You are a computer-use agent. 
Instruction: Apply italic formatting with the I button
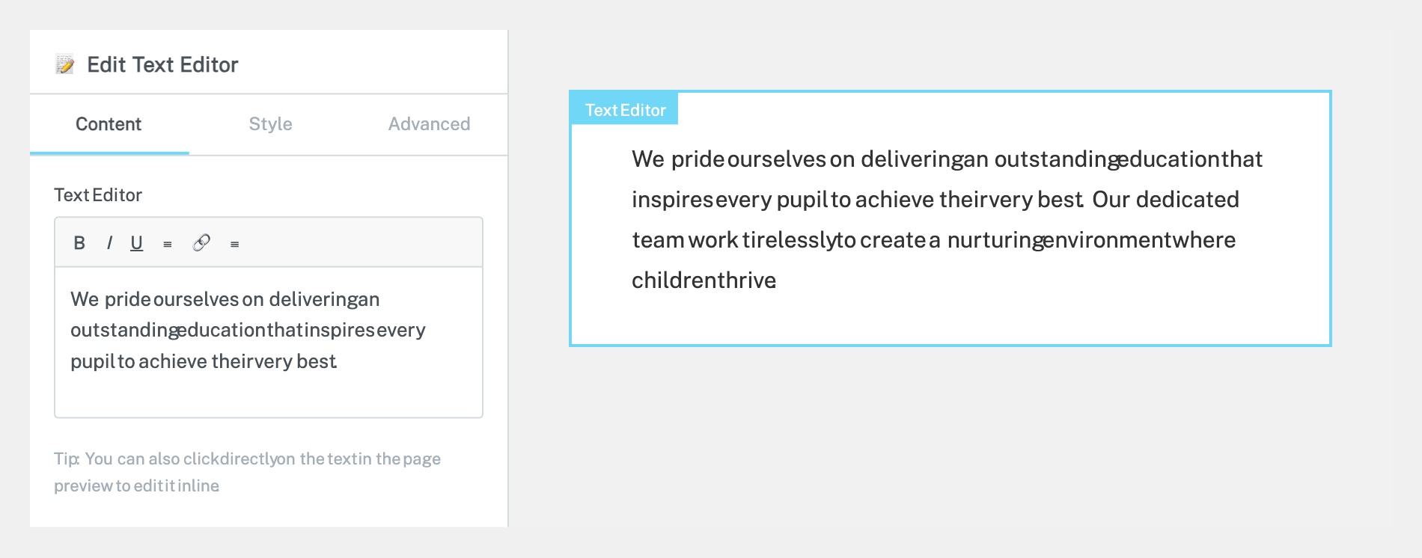click(109, 243)
